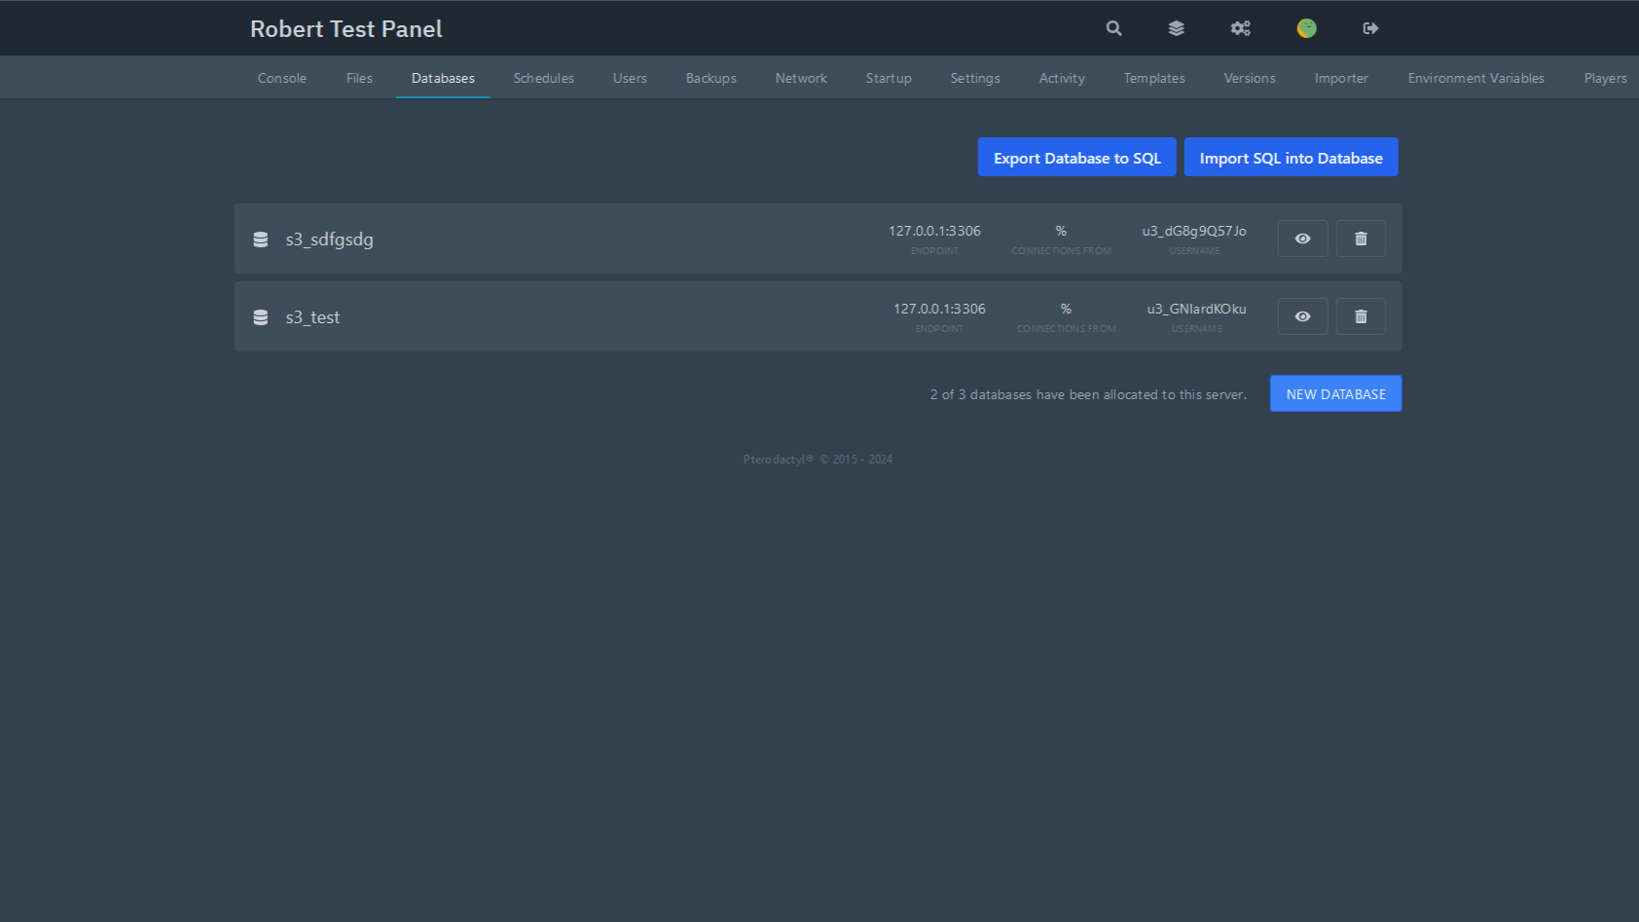The image size is (1639, 922).
Task: Show connection details for s3_sdfgsdg
Action: 1302,239
